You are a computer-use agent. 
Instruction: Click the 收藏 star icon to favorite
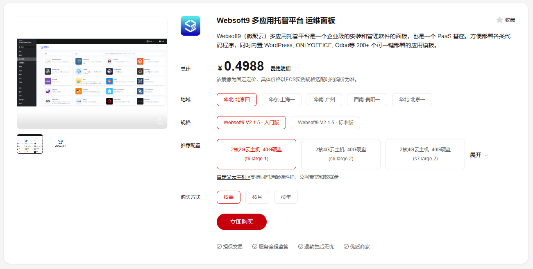[499, 20]
